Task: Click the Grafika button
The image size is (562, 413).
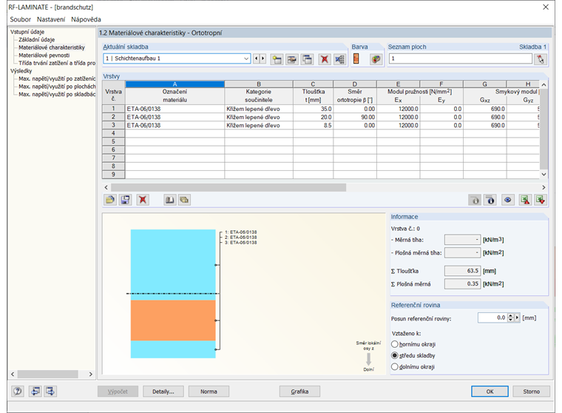Action: (x=299, y=392)
